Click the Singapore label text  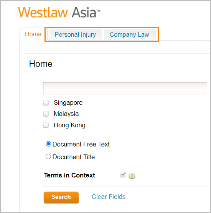pyautogui.click(x=68, y=103)
